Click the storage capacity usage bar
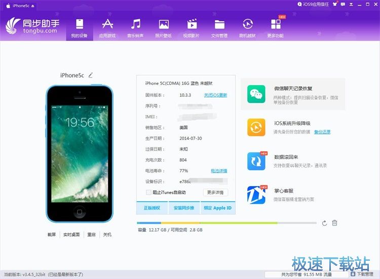Viewport: 380px width, 279px height. pos(227,223)
